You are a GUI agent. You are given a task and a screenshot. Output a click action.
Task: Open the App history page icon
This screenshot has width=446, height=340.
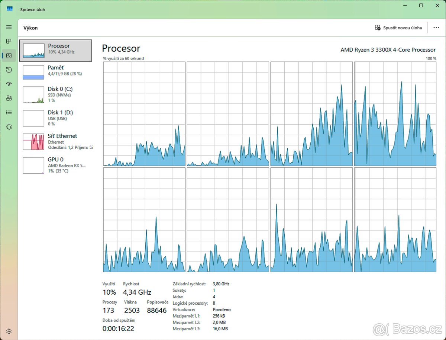9,70
